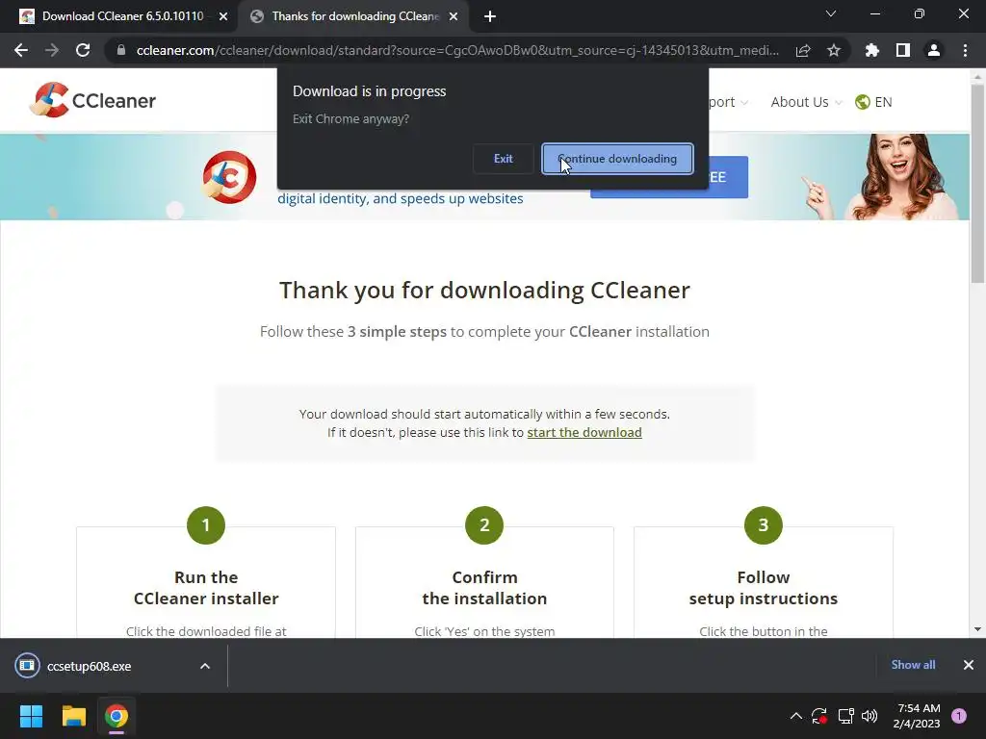
Task: Click Show all downloads
Action: click(913, 665)
